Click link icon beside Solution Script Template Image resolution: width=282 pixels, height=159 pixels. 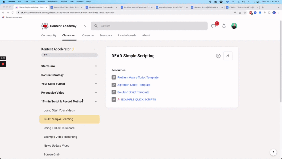tap(114, 92)
